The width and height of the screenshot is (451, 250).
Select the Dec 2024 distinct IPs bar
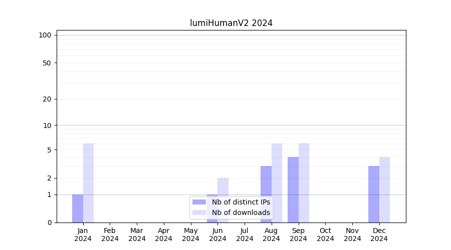[x=374, y=194]
